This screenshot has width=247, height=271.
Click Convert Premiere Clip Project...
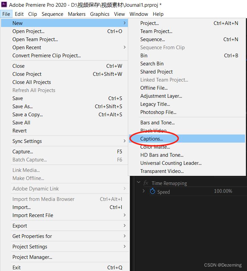(64, 56)
